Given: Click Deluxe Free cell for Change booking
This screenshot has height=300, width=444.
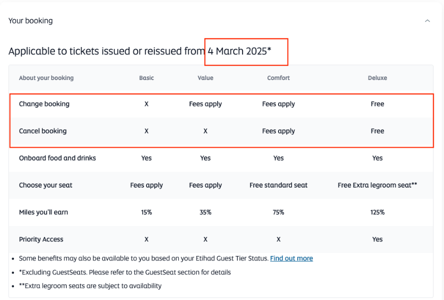Looking at the screenshot, I should pyautogui.click(x=377, y=104).
